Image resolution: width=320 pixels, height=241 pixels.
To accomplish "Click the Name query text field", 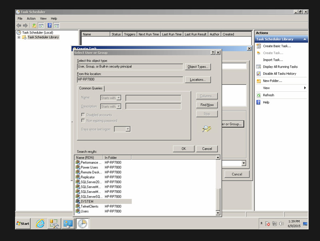I will click(x=153, y=98).
